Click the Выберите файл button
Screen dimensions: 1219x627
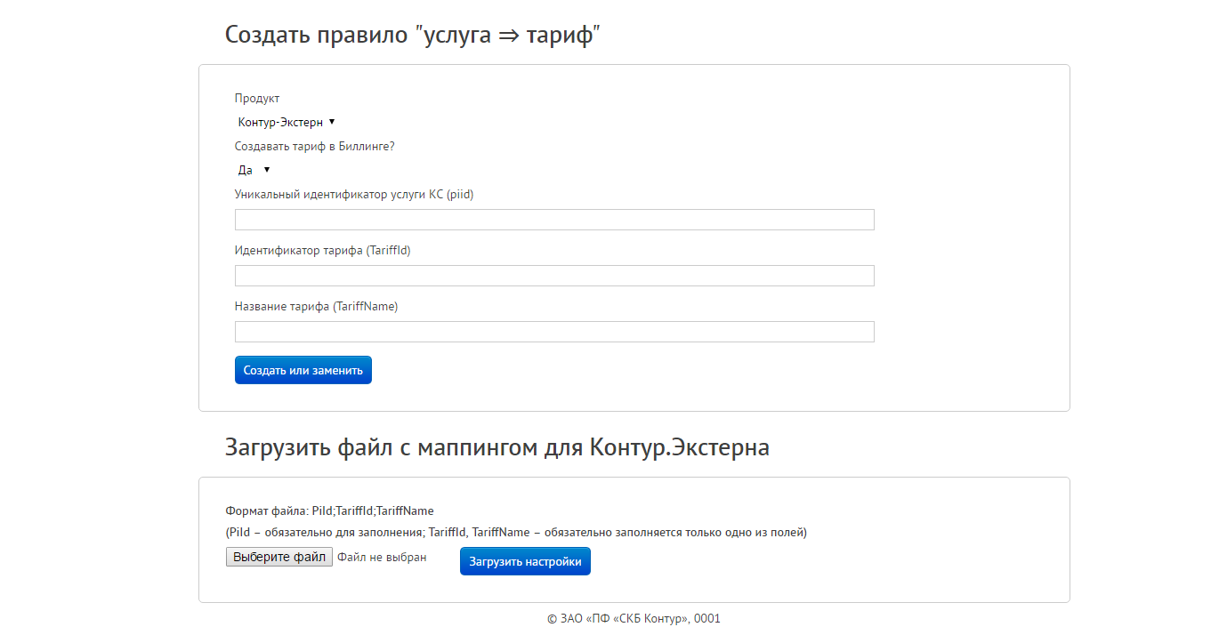point(279,557)
